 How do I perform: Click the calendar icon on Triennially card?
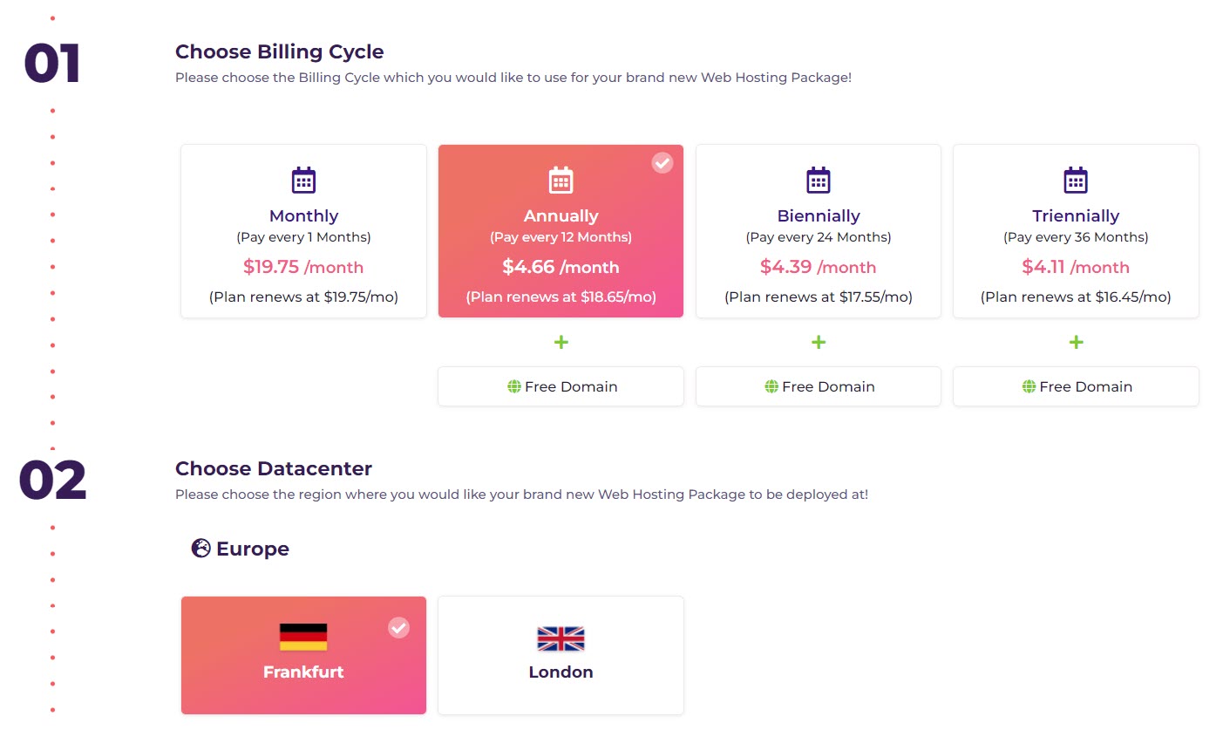(1076, 181)
